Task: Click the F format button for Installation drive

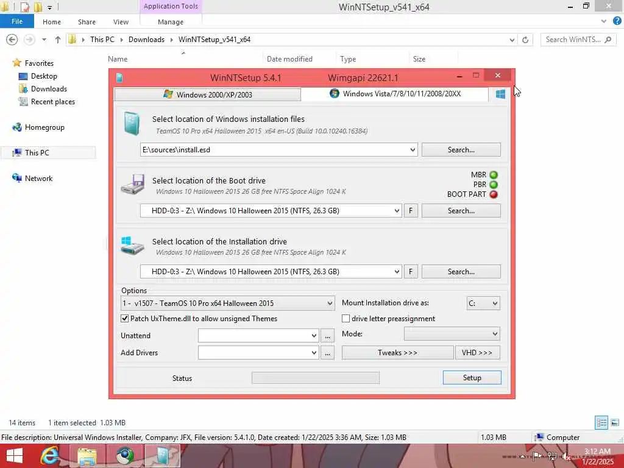Action: pyautogui.click(x=411, y=272)
